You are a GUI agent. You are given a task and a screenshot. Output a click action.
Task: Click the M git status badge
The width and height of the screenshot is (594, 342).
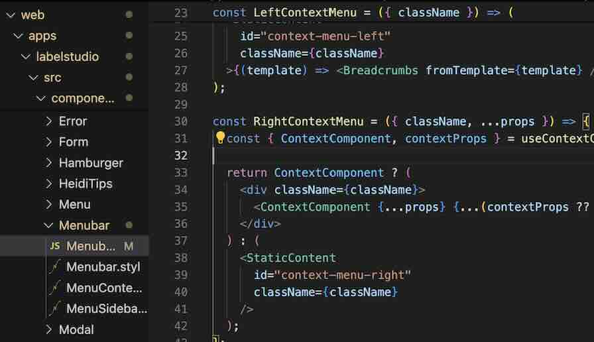click(x=129, y=247)
